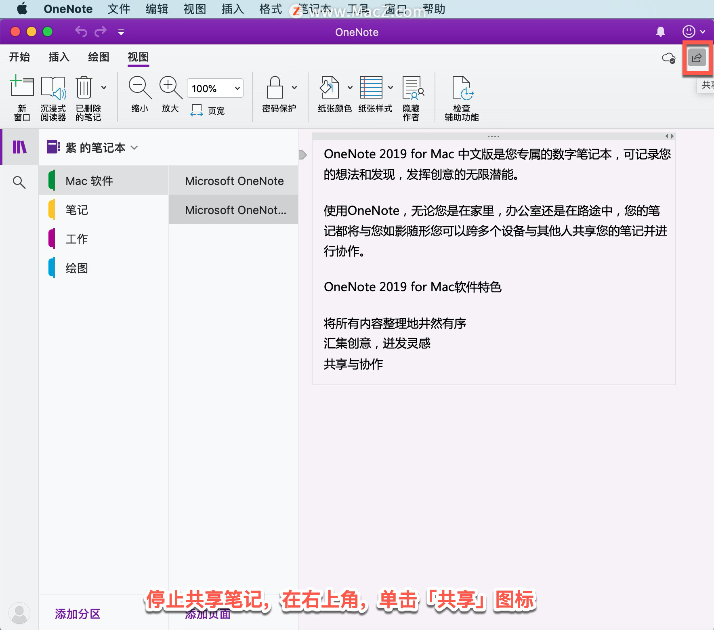Open the 绘图 section in sidebar

click(103, 268)
